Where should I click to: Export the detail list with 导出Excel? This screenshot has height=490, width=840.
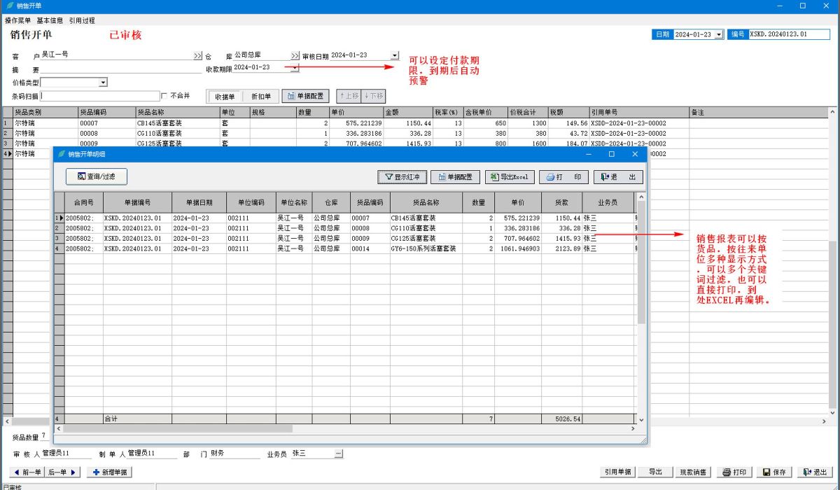click(x=509, y=177)
